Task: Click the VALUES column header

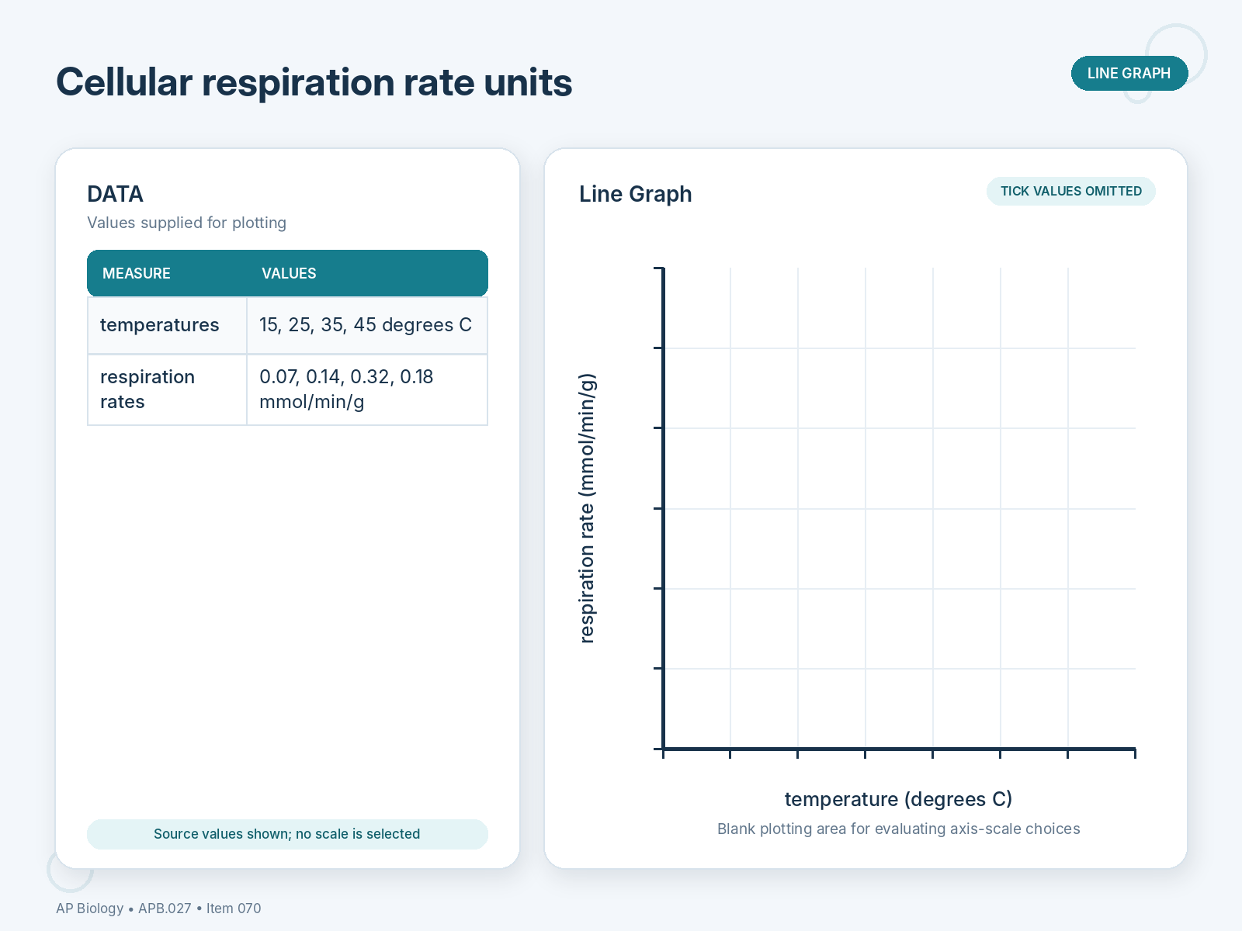Action: pos(289,273)
